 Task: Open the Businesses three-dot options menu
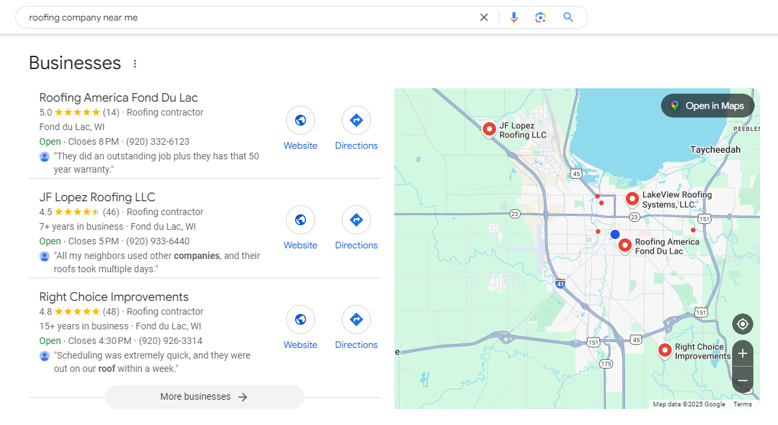pyautogui.click(x=135, y=64)
